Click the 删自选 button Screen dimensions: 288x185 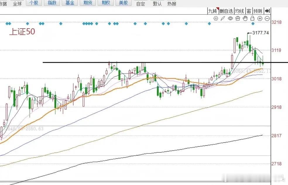(x=226, y=11)
